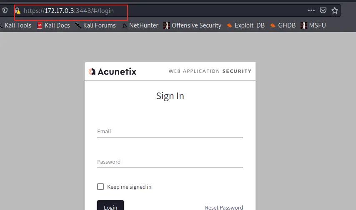The height and width of the screenshot is (210, 356).
Task: Open the Exploit-DB bookmark
Action: coord(246,25)
